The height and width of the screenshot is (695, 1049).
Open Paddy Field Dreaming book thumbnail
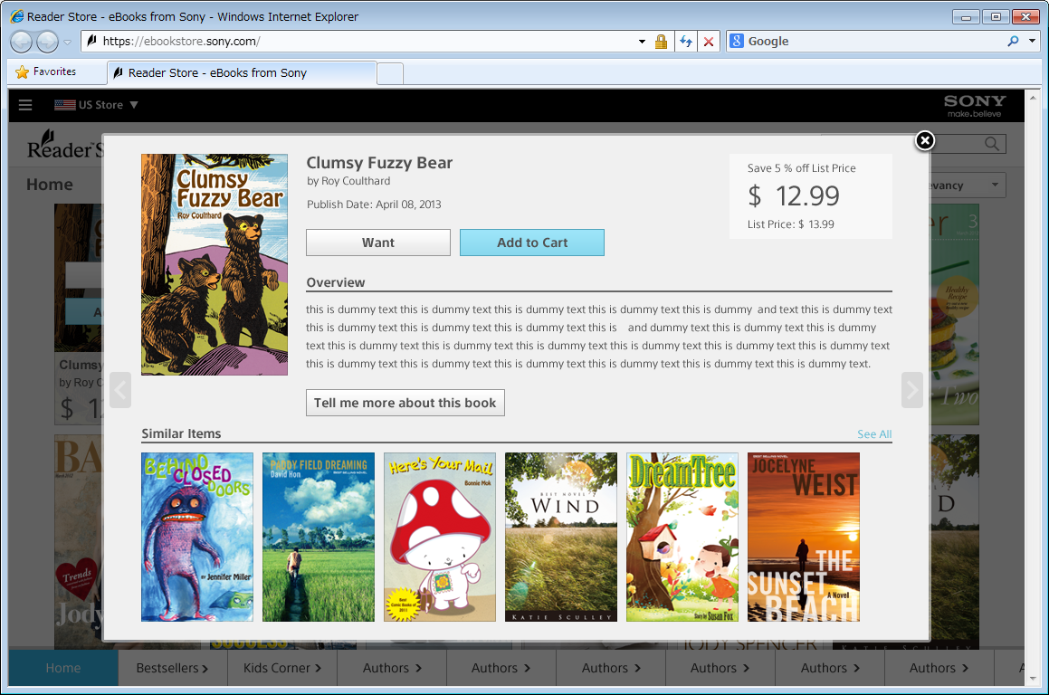(x=319, y=538)
